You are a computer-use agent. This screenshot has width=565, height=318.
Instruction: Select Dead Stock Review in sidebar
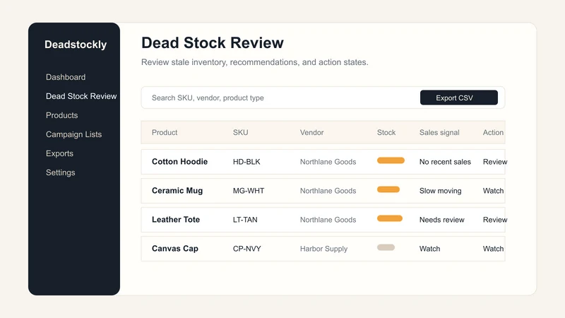[81, 96]
